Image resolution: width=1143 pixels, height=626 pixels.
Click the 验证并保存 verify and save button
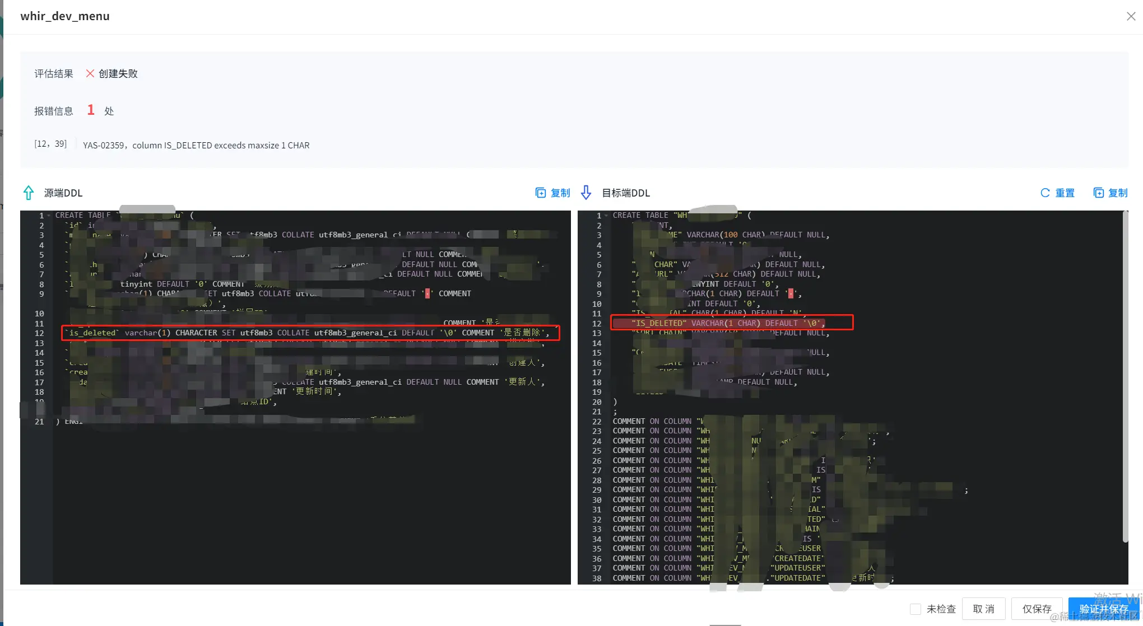[x=1103, y=609]
